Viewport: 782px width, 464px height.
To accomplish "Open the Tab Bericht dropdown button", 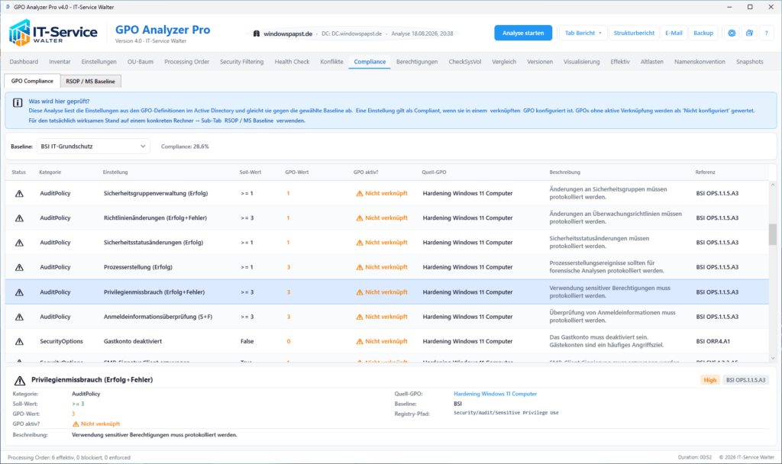I will pyautogui.click(x=583, y=33).
